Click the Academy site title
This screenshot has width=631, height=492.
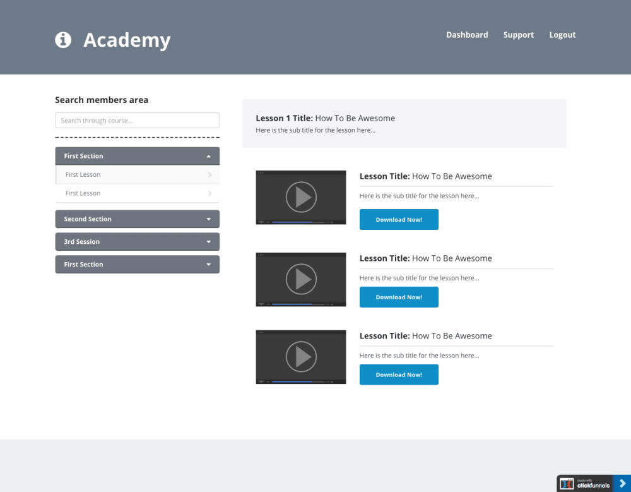(x=127, y=40)
